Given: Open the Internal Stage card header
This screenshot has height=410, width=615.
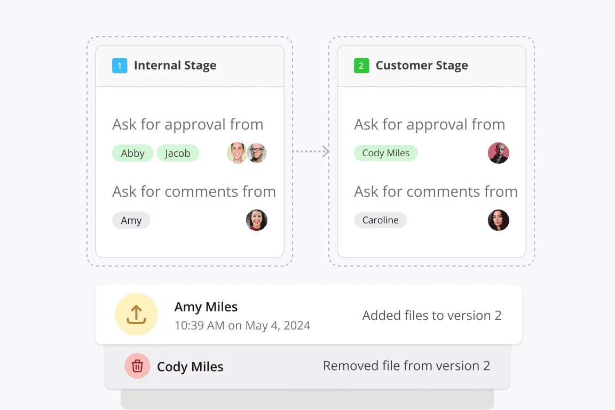Looking at the screenshot, I should [x=175, y=65].
